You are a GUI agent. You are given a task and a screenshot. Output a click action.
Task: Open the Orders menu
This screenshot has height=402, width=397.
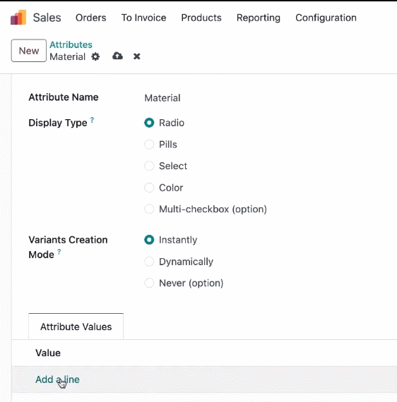[x=91, y=18]
